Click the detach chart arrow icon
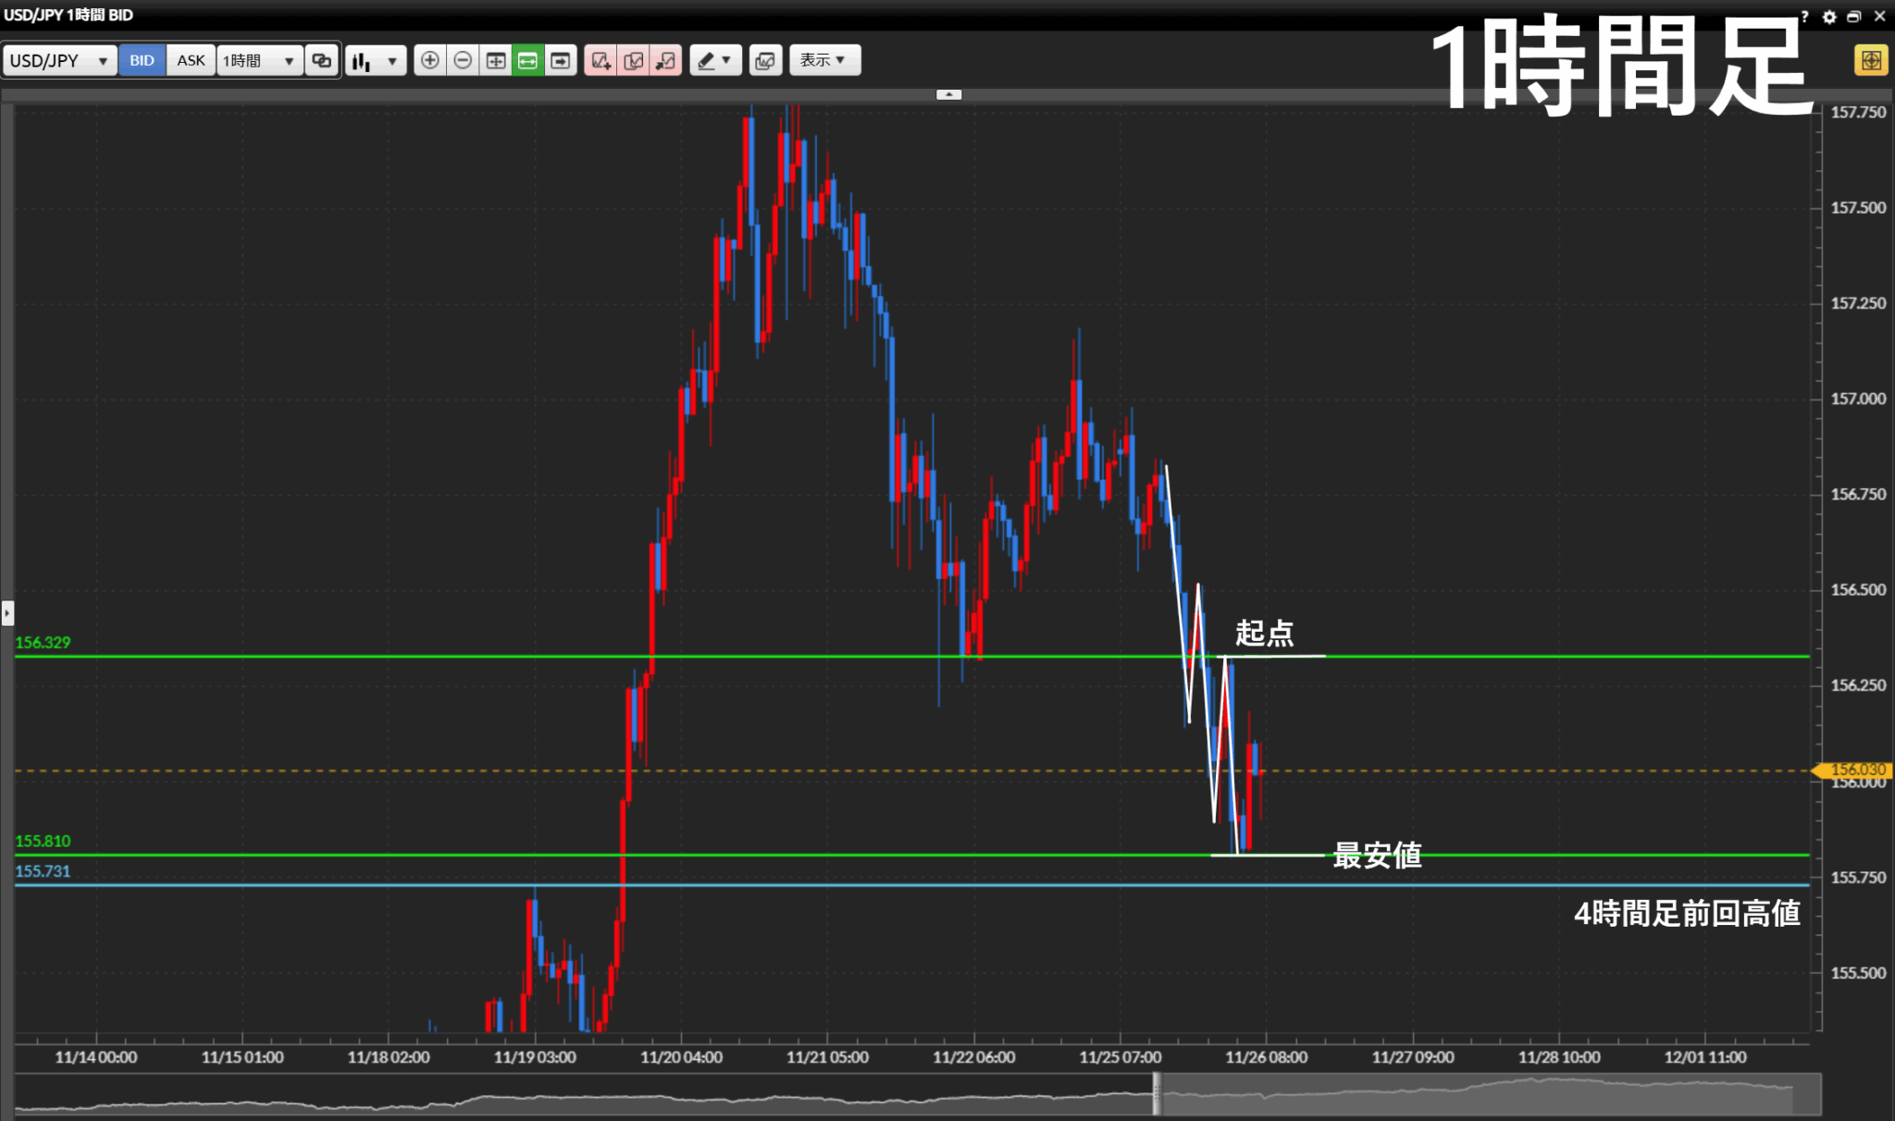Viewport: 1895px width, 1121px height. (x=666, y=61)
